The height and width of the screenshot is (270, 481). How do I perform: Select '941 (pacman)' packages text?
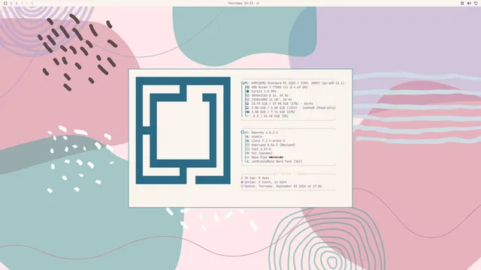[262, 153]
